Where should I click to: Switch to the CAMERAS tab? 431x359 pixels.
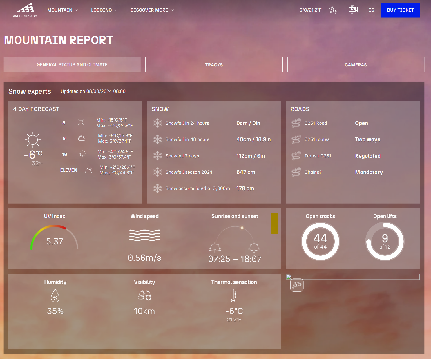coord(356,65)
